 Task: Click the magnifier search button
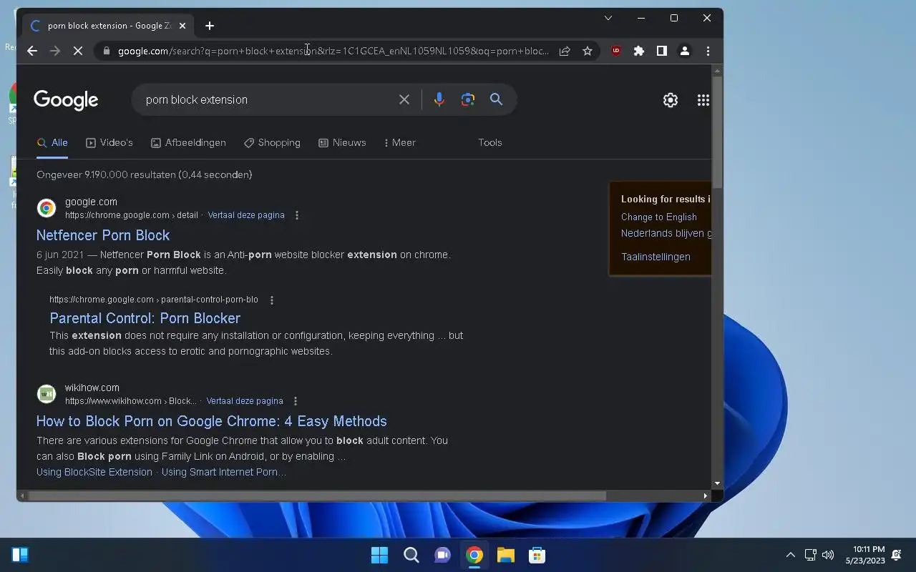pos(496,99)
